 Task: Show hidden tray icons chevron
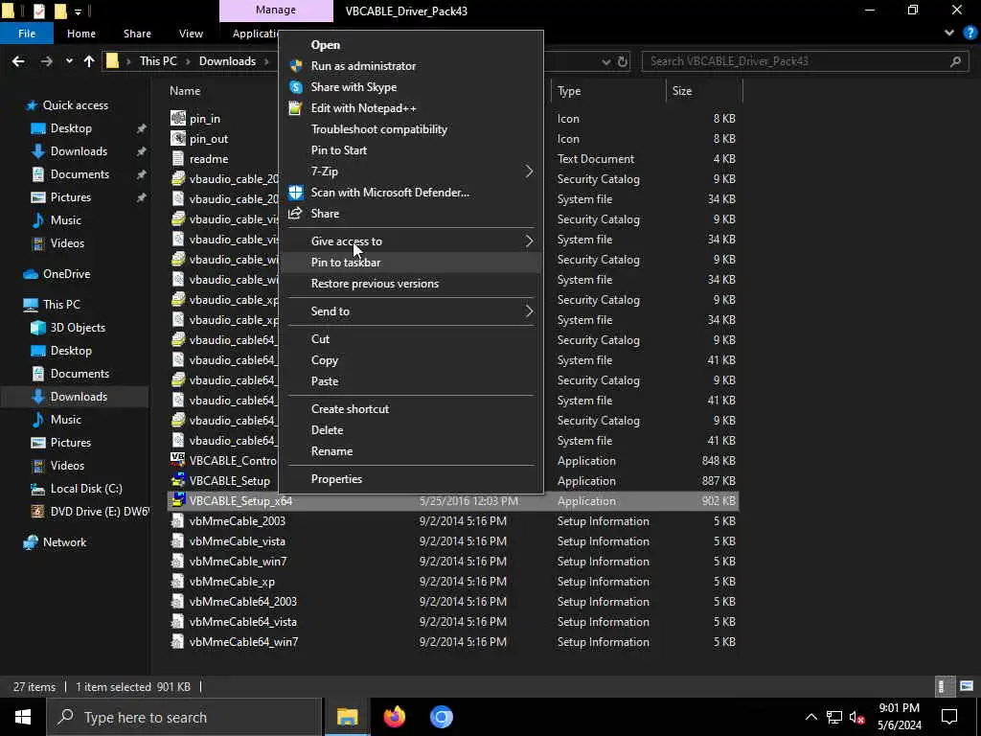810,717
